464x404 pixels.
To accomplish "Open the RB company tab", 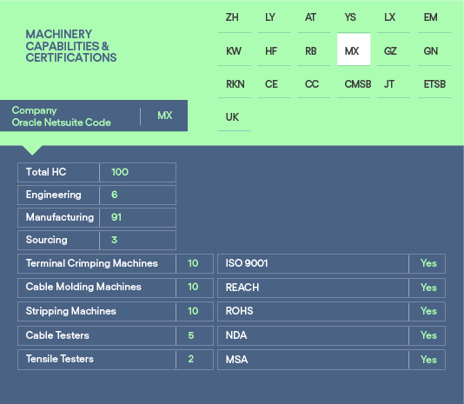I will click(314, 50).
